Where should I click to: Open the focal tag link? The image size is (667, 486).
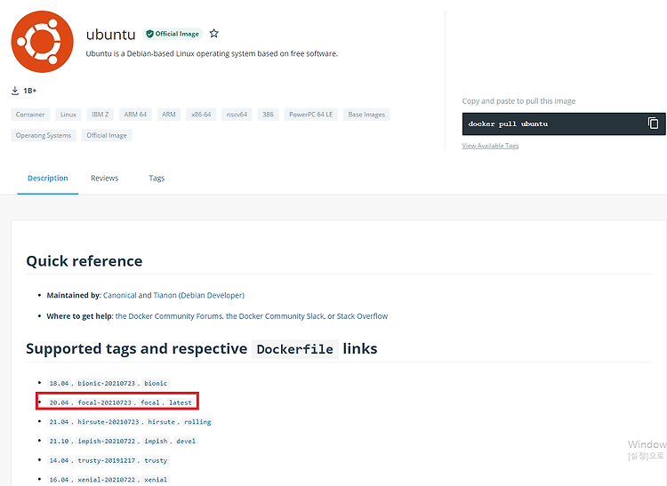[x=150, y=402]
